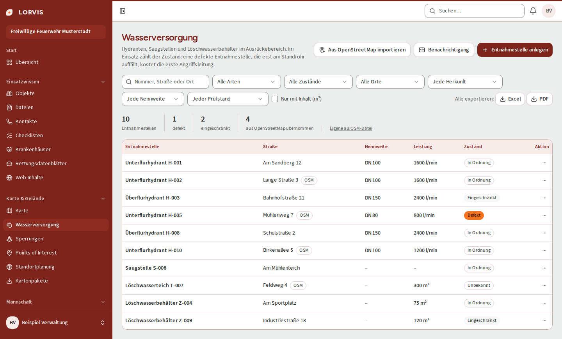Open 'Eigene als OSM-Datei' link
The width and height of the screenshot is (562, 339).
(x=351, y=128)
